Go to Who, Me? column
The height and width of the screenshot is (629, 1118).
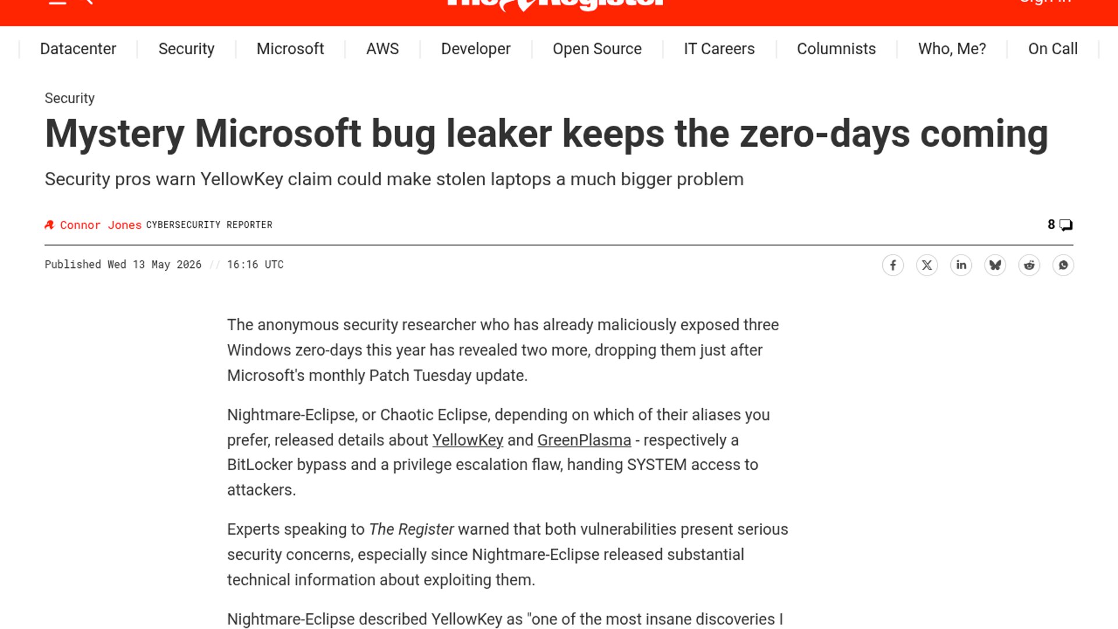pos(952,49)
